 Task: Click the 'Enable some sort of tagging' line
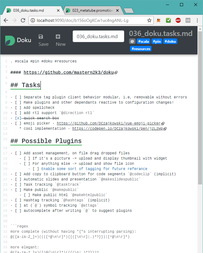click(x=94, y=169)
